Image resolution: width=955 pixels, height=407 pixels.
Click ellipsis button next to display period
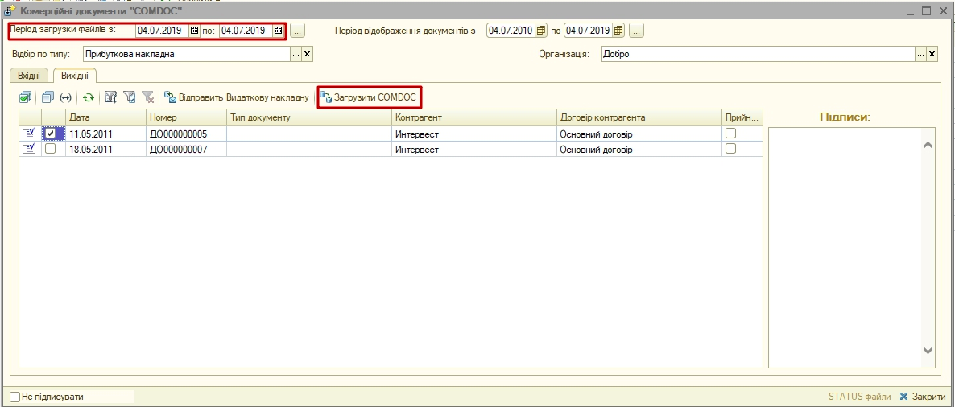636,31
